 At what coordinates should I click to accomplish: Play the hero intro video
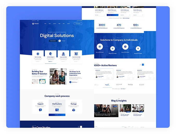pyautogui.click(x=60, y=41)
